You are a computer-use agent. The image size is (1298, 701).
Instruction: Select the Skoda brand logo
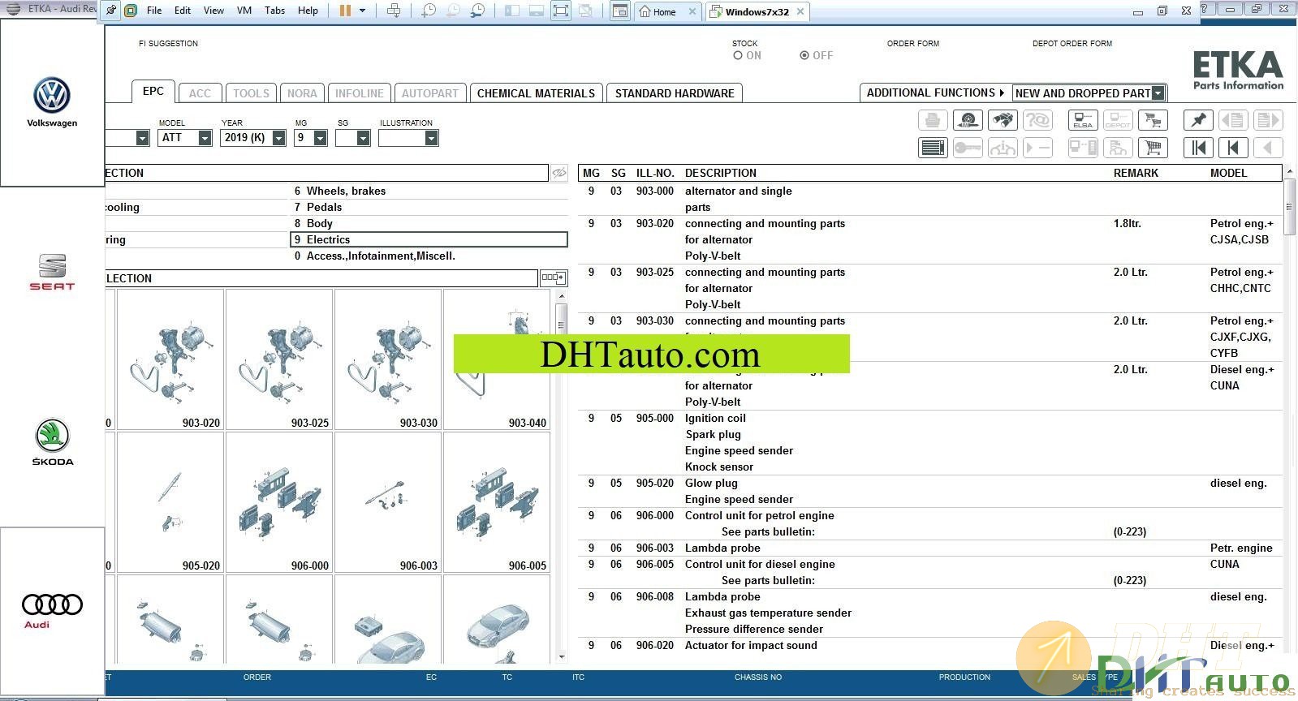coord(52,442)
